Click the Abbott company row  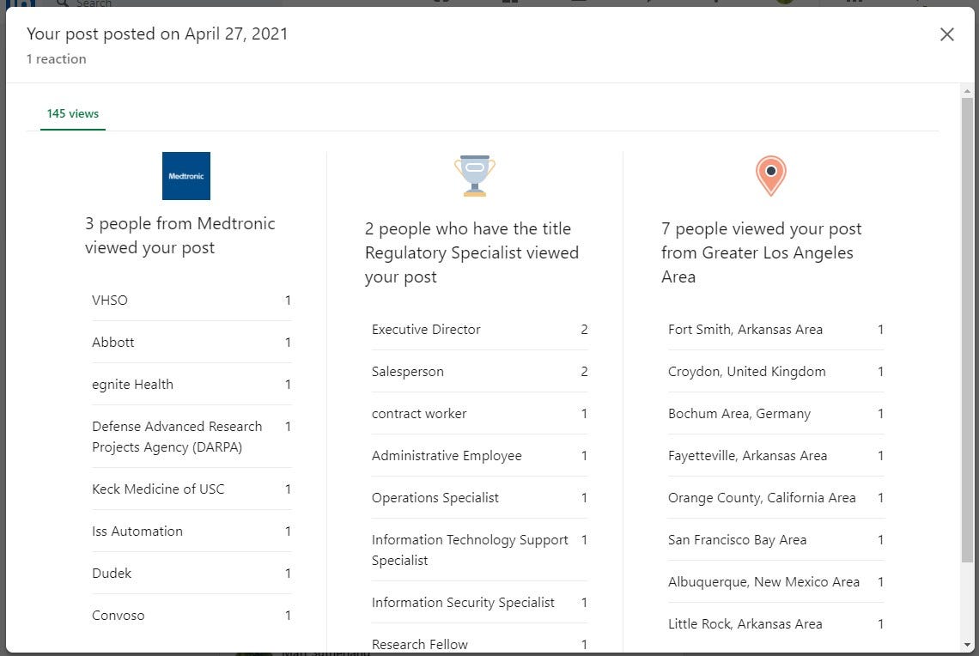click(x=192, y=342)
